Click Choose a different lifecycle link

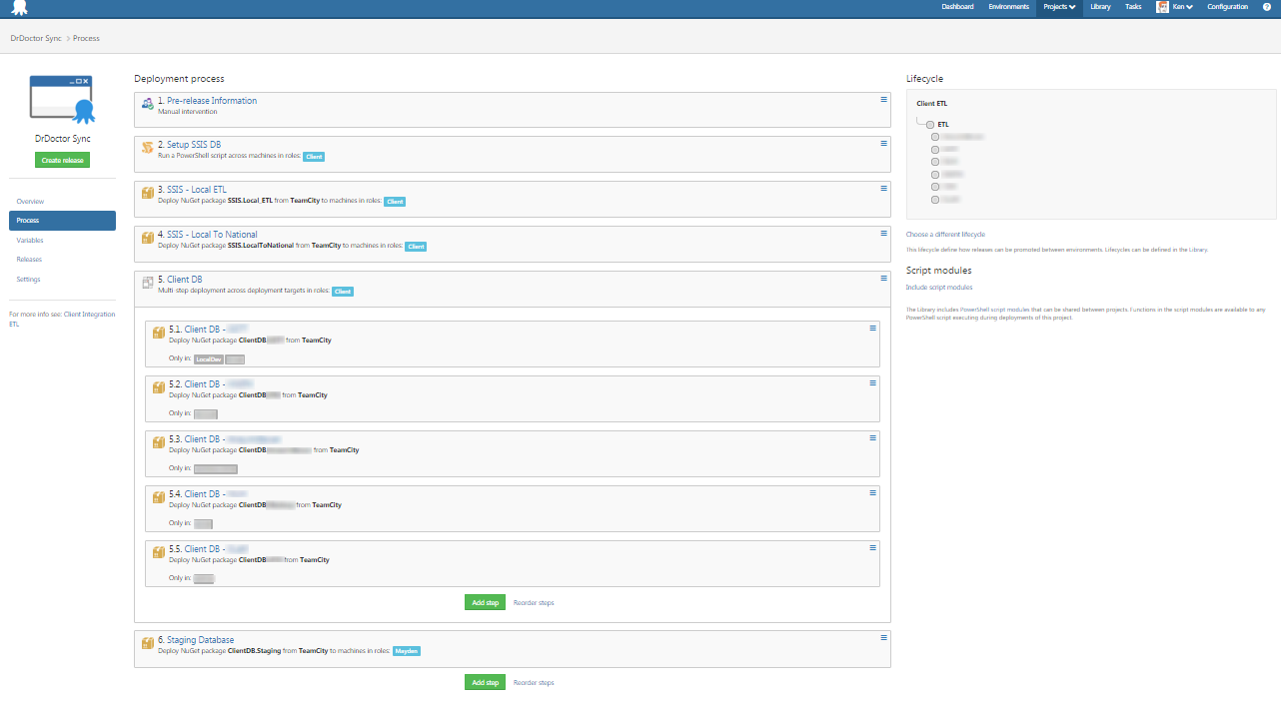[945, 235]
